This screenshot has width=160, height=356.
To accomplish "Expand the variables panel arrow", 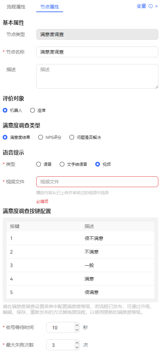I will coord(156,6).
